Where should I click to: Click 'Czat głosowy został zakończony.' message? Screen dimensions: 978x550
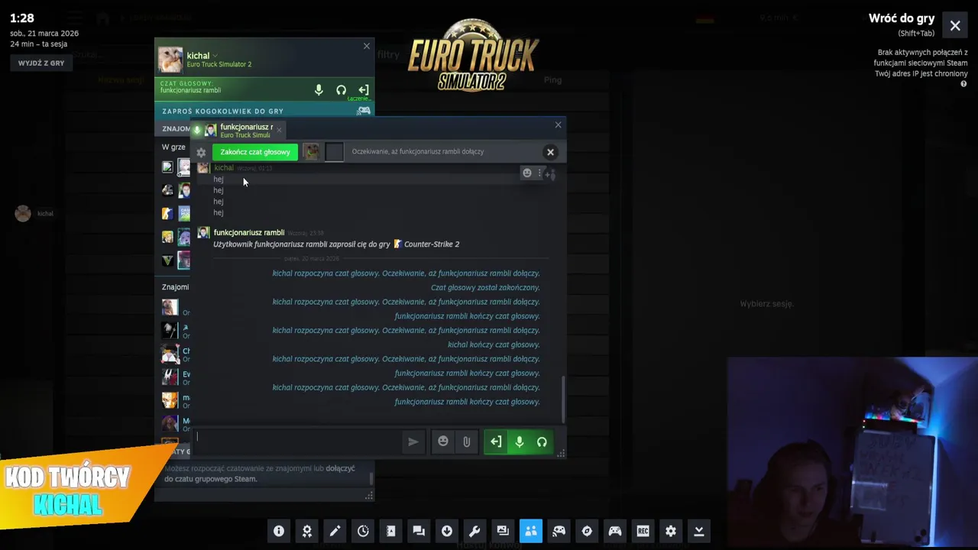point(485,288)
